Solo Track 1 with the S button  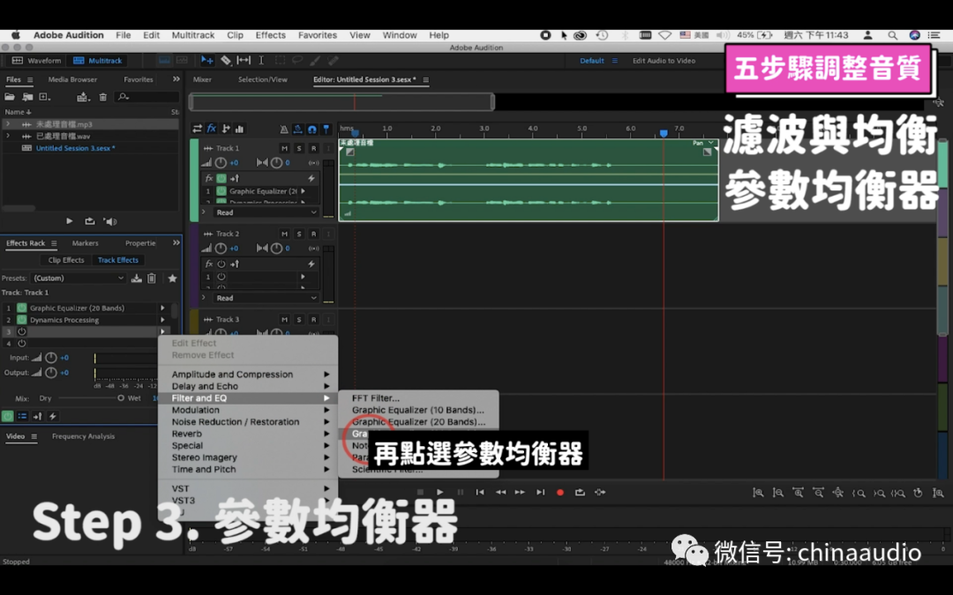299,148
